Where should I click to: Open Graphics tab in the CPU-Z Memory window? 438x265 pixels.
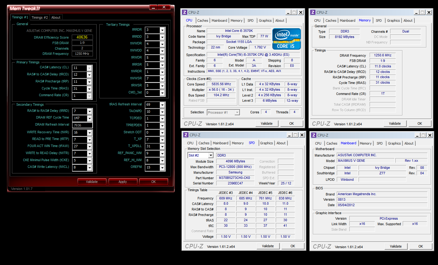click(393, 21)
